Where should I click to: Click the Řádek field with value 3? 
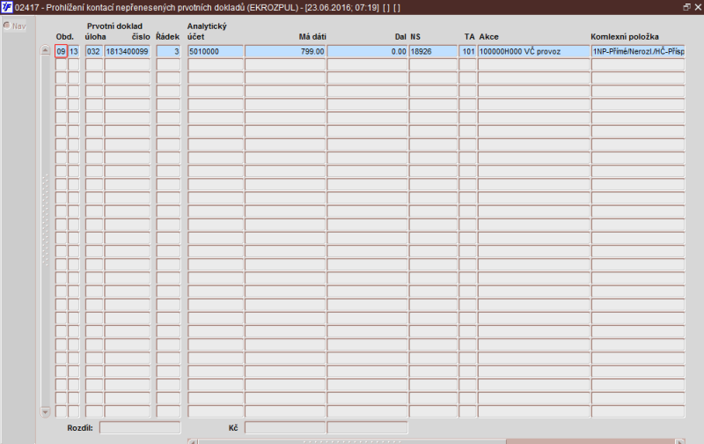pyautogui.click(x=168, y=51)
